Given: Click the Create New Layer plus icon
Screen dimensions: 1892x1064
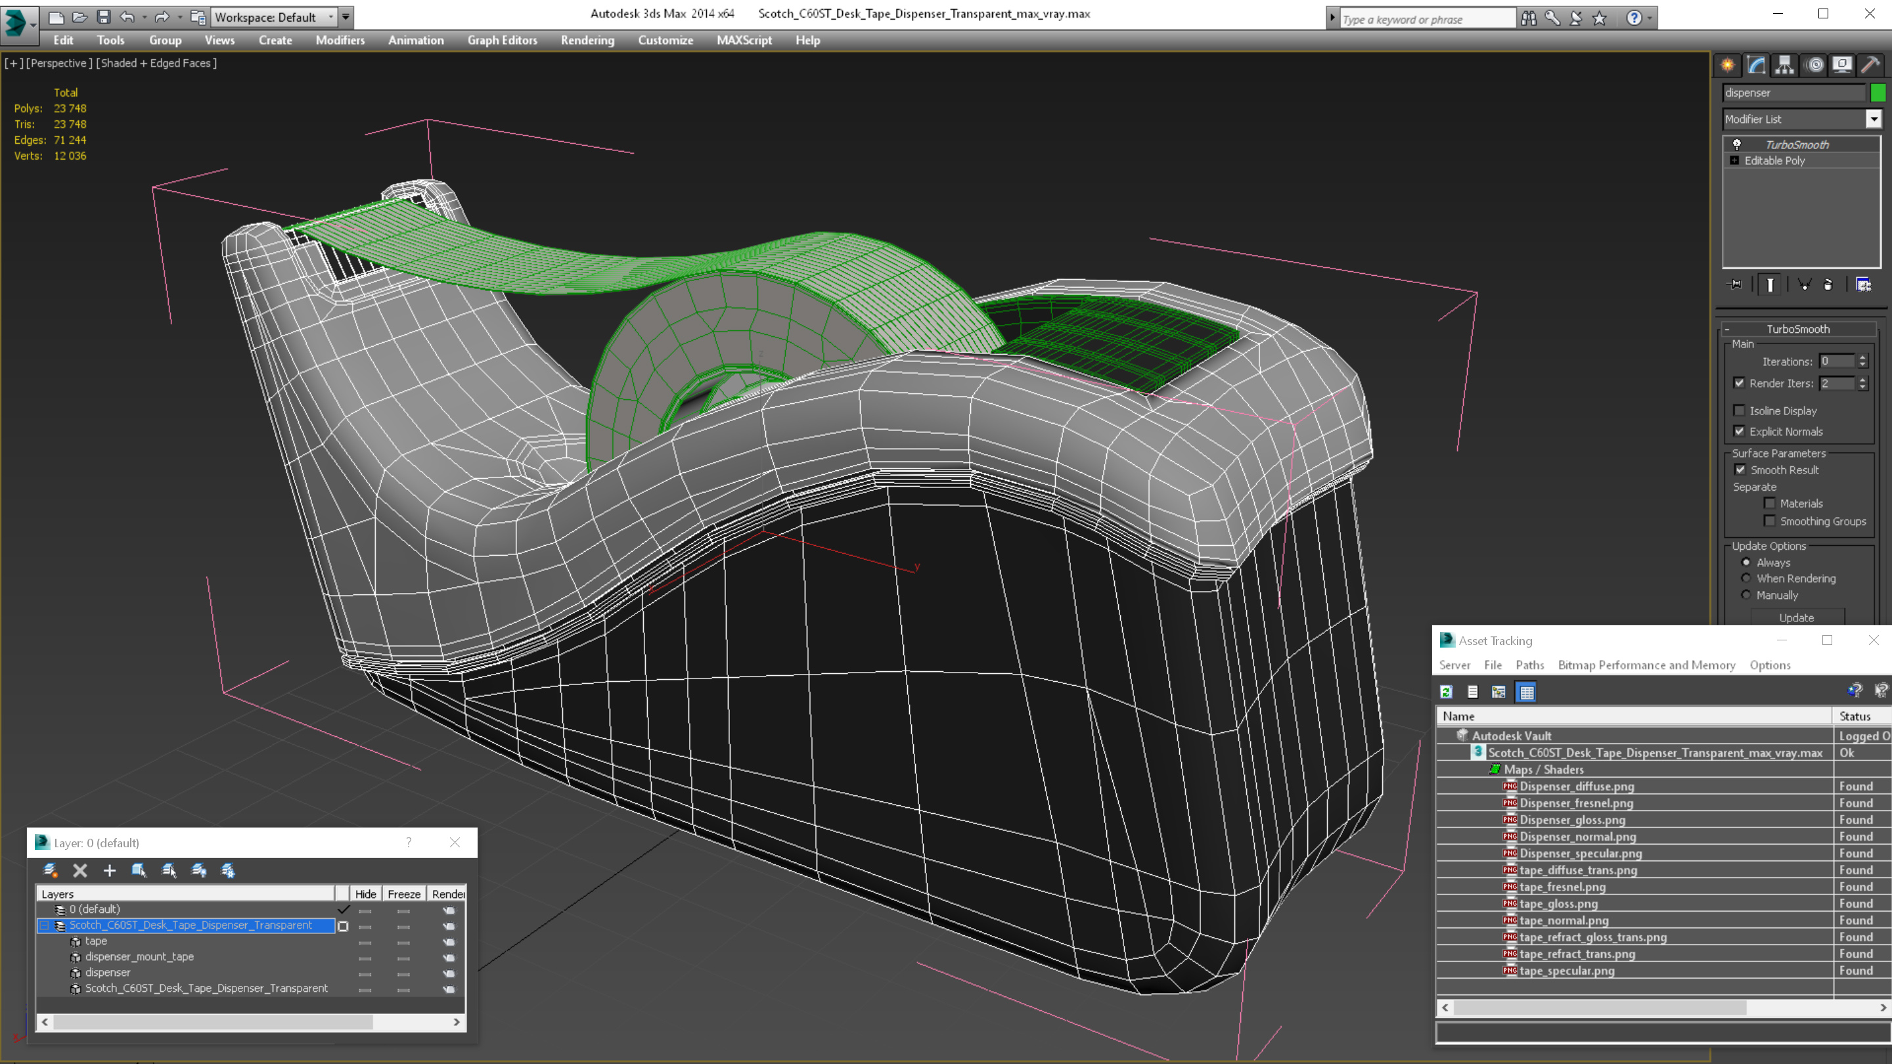Looking at the screenshot, I should (x=110, y=871).
